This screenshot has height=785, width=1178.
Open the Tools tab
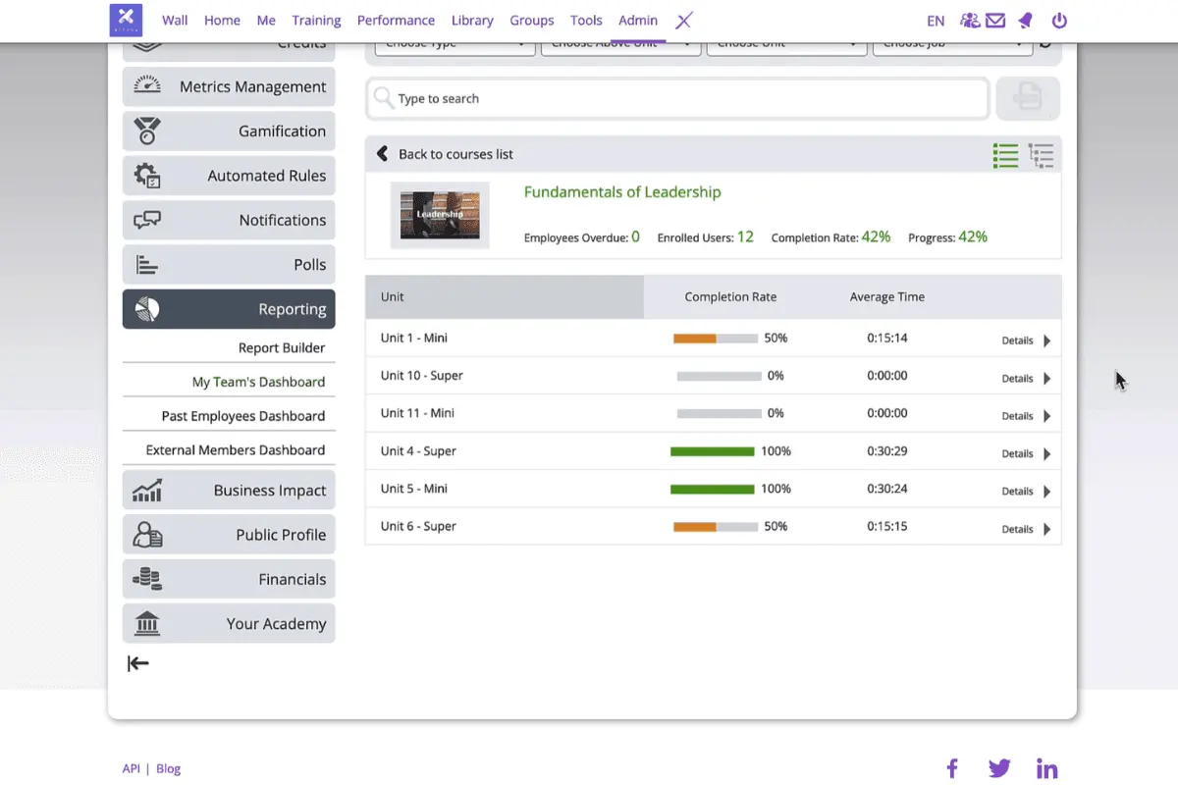tap(586, 20)
